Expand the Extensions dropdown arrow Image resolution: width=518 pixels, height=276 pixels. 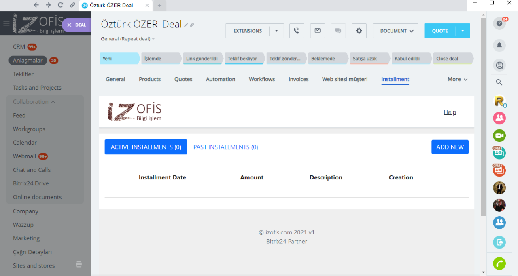click(276, 31)
